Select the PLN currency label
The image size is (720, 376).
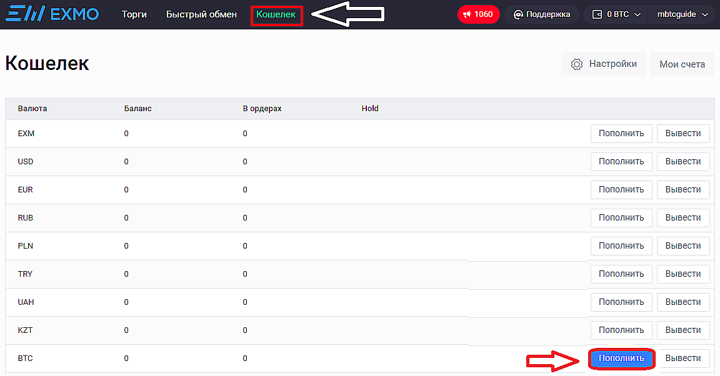click(x=25, y=245)
